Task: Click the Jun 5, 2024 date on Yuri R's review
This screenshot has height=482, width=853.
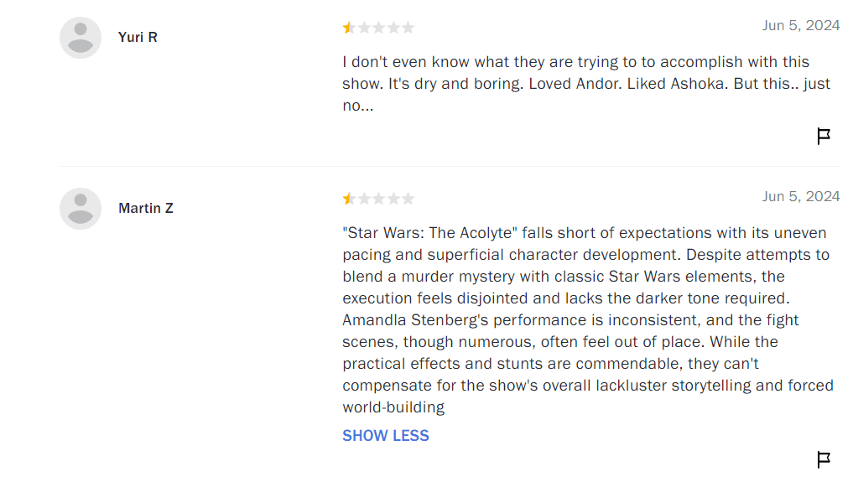Action: coord(800,26)
